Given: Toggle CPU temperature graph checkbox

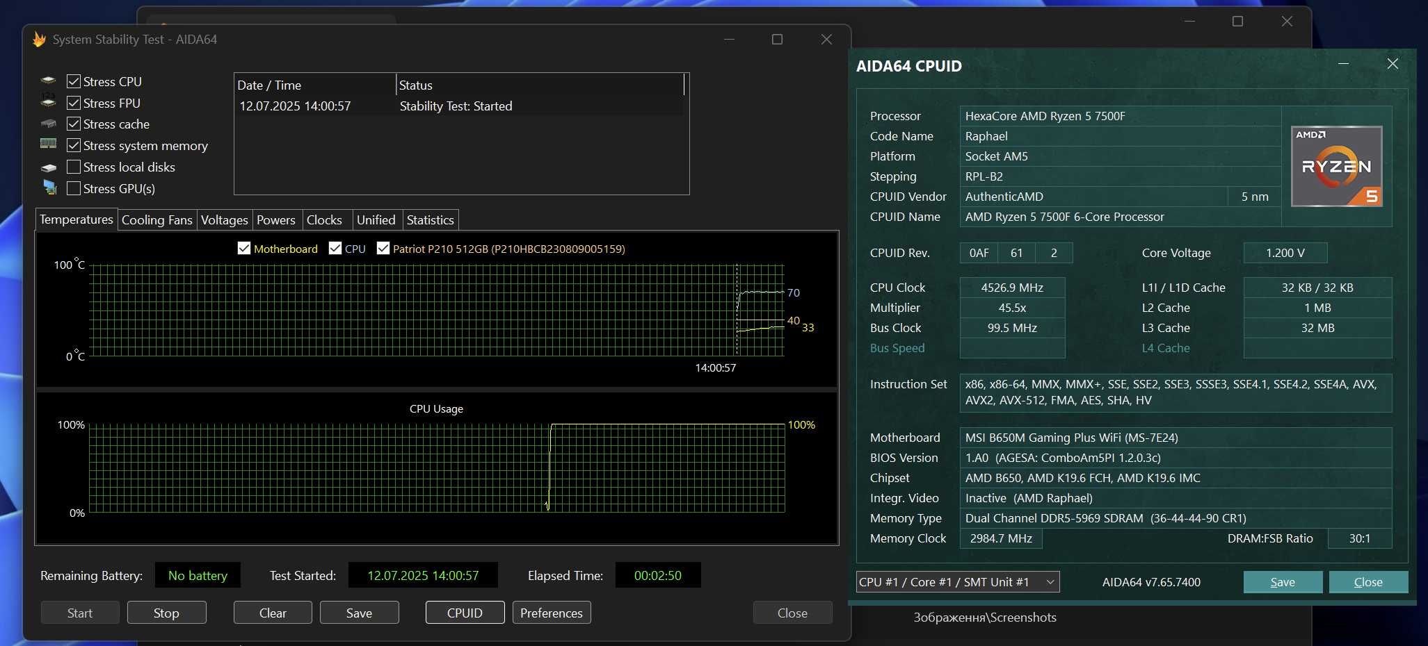Looking at the screenshot, I should tap(335, 248).
